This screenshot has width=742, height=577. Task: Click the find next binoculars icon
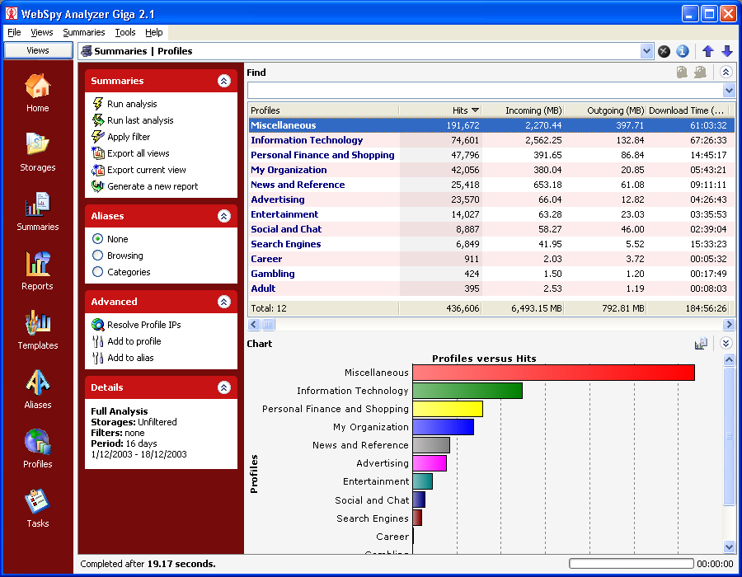(x=700, y=73)
